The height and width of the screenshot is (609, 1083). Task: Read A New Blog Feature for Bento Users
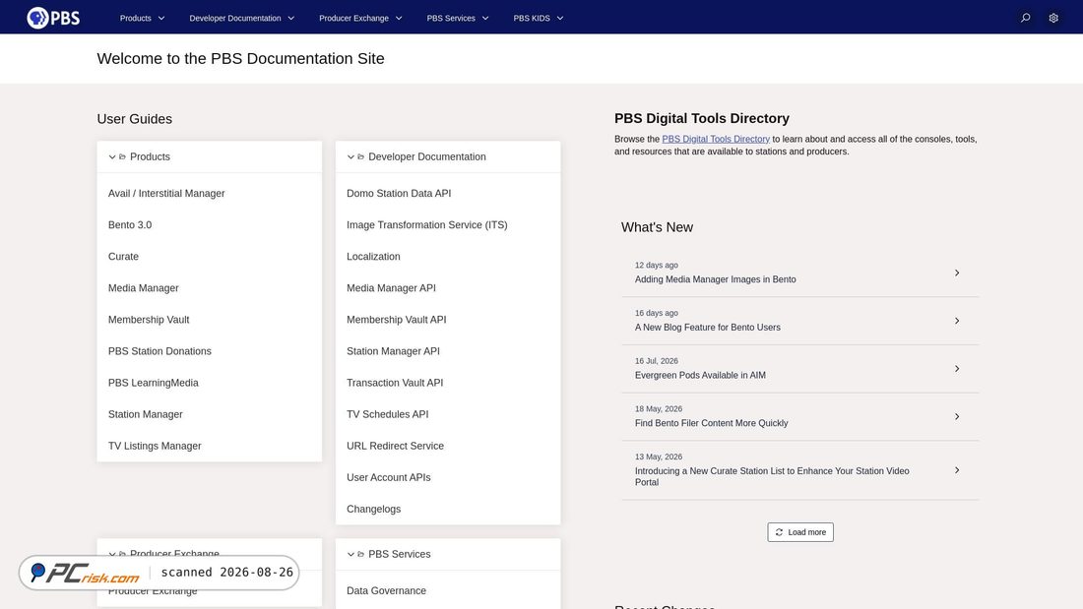click(707, 328)
